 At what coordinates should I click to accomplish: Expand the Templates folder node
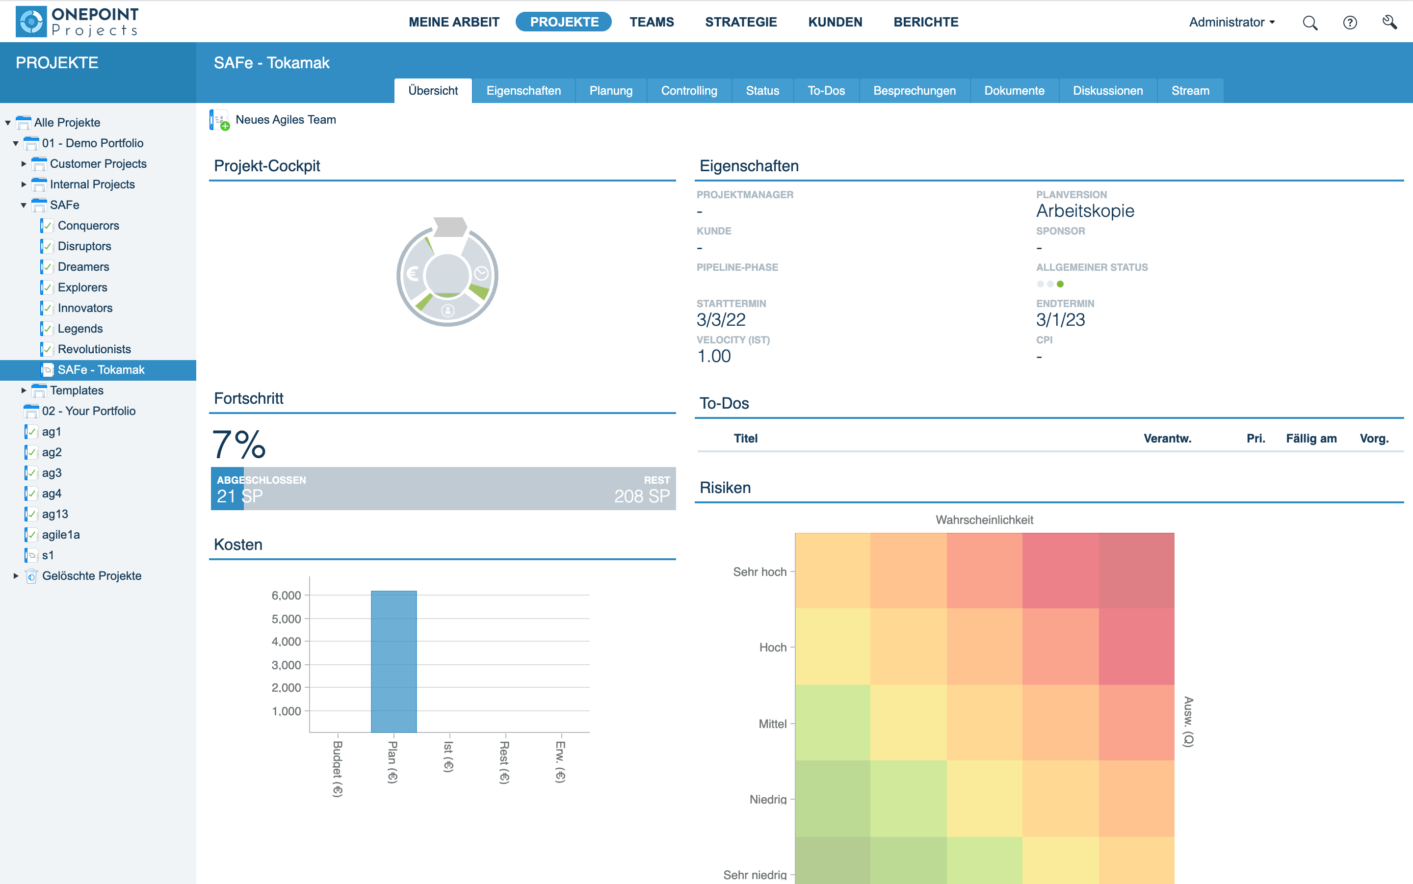pyautogui.click(x=24, y=390)
